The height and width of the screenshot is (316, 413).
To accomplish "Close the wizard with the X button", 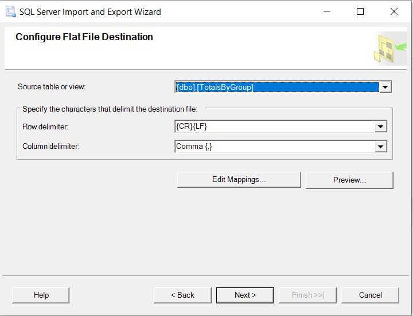I will [394, 11].
